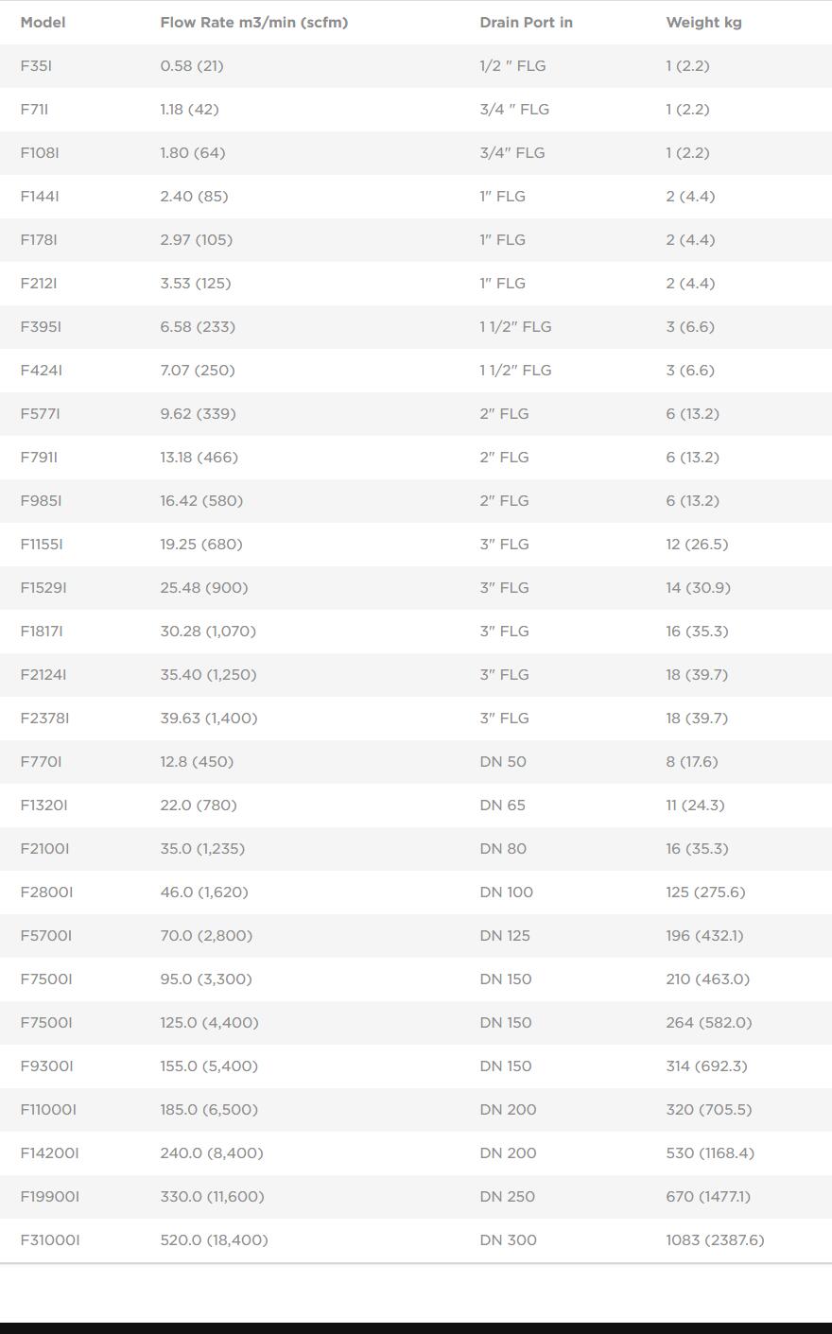Click the DRN 200 drain port cell

pyautogui.click(x=508, y=1110)
